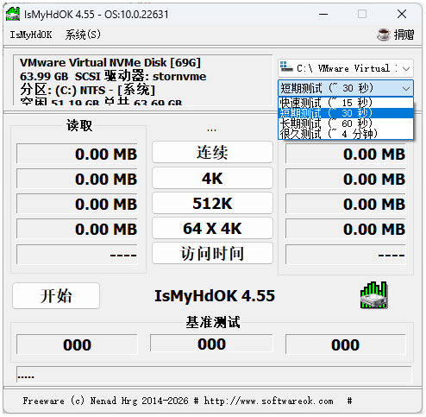The width and height of the screenshot is (426, 417).
Task: Minimize the IsMyHdOK window
Action: pos(323,14)
